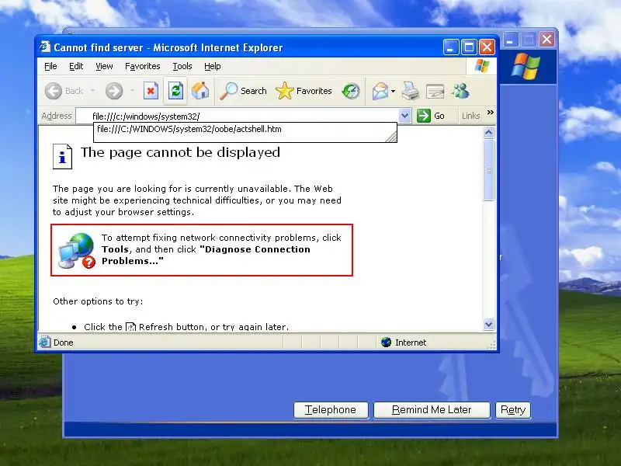This screenshot has height=466, width=621.
Task: Click the vertical scrollbar thumb
Action: (x=489, y=170)
